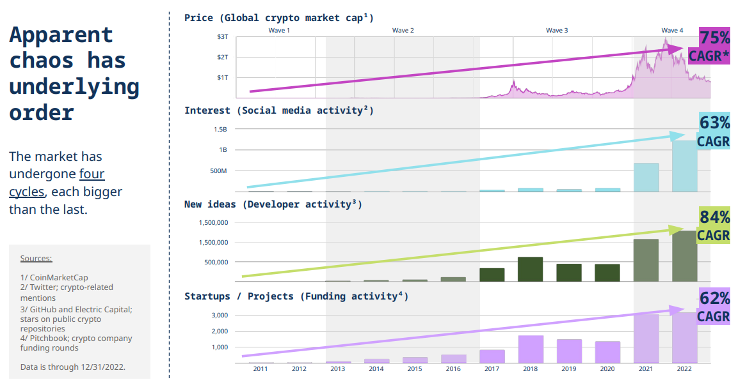Click the 2021 social media activity bar

(646, 178)
